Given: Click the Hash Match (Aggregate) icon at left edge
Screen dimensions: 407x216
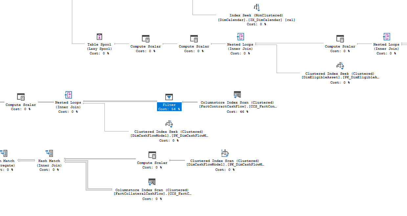Looking at the screenshot, I should 4,153.
